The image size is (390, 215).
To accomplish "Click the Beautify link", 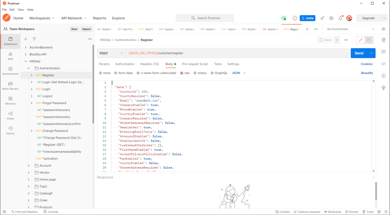I will [x=367, y=73].
